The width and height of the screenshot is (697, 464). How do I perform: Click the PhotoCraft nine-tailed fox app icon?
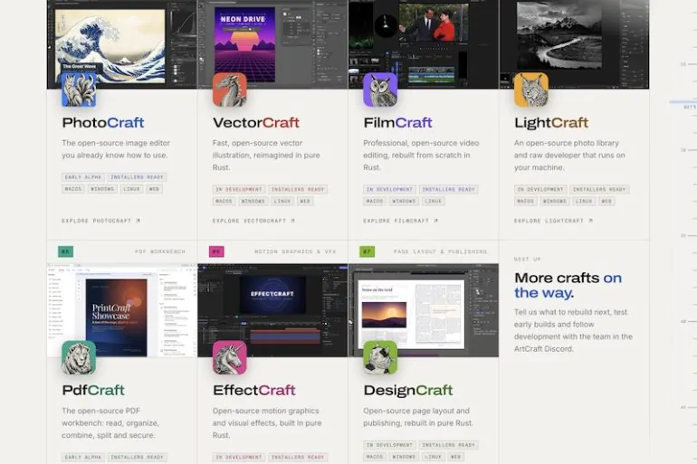point(79,90)
